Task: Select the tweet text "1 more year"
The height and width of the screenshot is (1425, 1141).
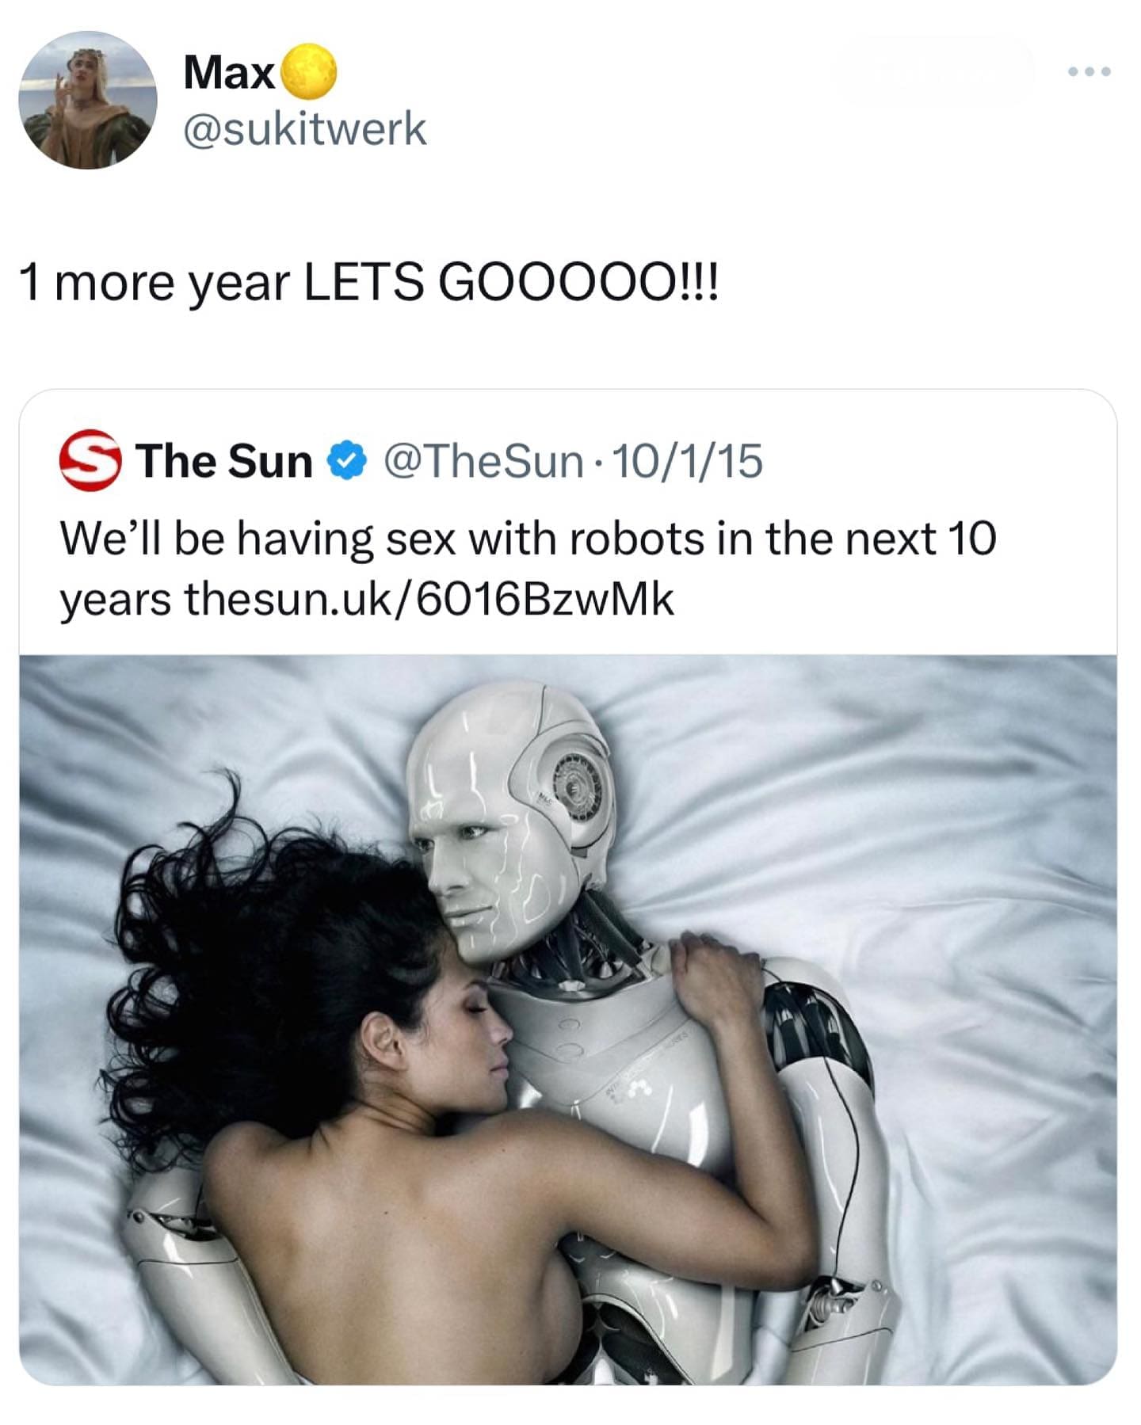Action: (x=155, y=284)
